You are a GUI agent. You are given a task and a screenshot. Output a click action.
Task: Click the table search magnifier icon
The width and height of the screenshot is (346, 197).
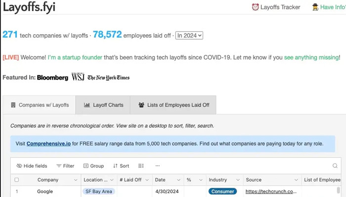click(335, 166)
